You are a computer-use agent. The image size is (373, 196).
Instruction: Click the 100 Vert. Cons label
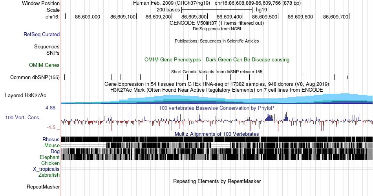click(x=22, y=117)
